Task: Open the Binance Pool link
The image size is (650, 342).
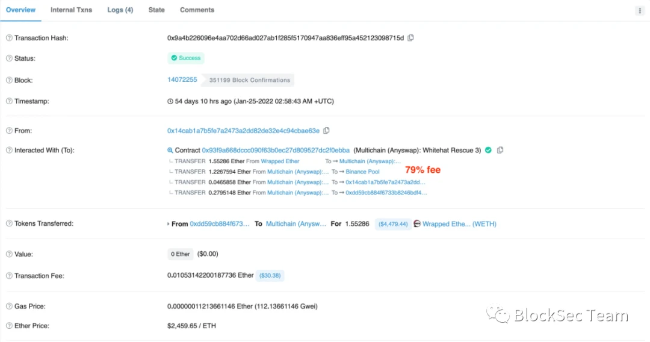Action: tap(362, 172)
